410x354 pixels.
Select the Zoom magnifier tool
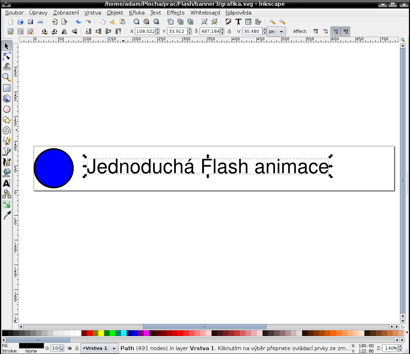(x=6, y=77)
